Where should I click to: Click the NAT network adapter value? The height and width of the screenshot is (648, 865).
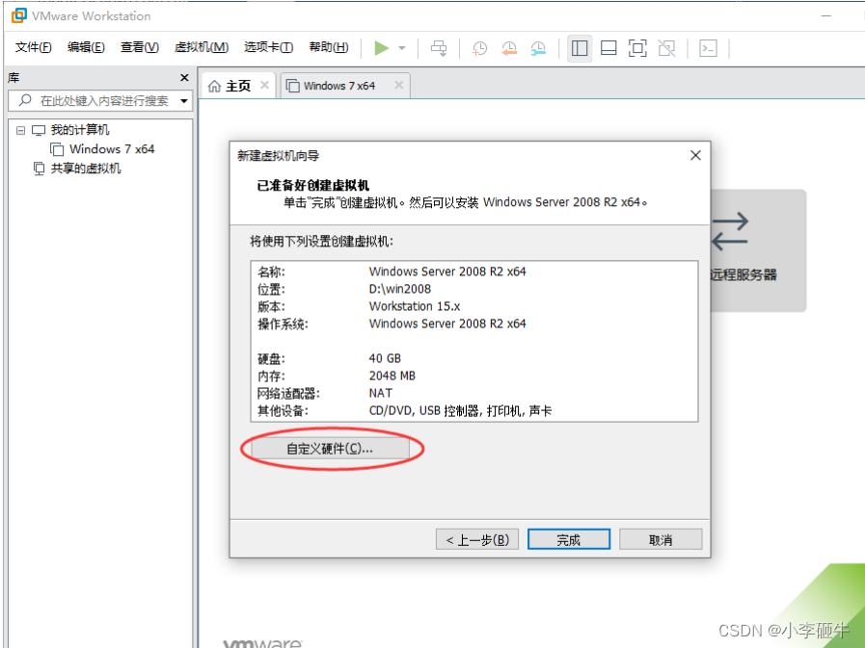click(380, 394)
